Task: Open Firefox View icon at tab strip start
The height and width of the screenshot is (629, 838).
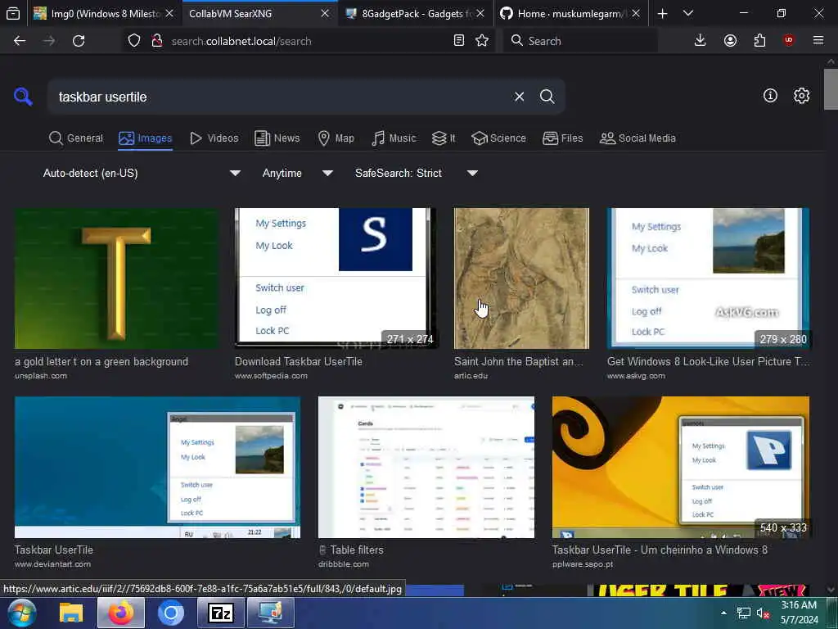Action: pos(13,13)
